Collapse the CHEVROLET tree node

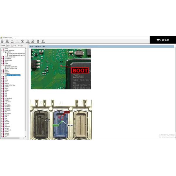[1, 65]
